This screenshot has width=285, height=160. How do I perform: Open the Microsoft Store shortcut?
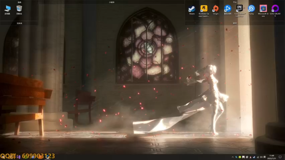263,11
